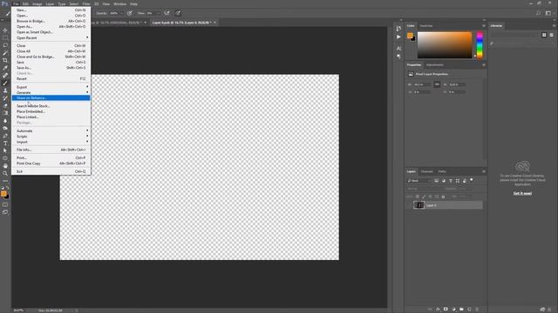This screenshot has width=558, height=313.
Task: Choose Open as Smart Object
Action: (51, 32)
